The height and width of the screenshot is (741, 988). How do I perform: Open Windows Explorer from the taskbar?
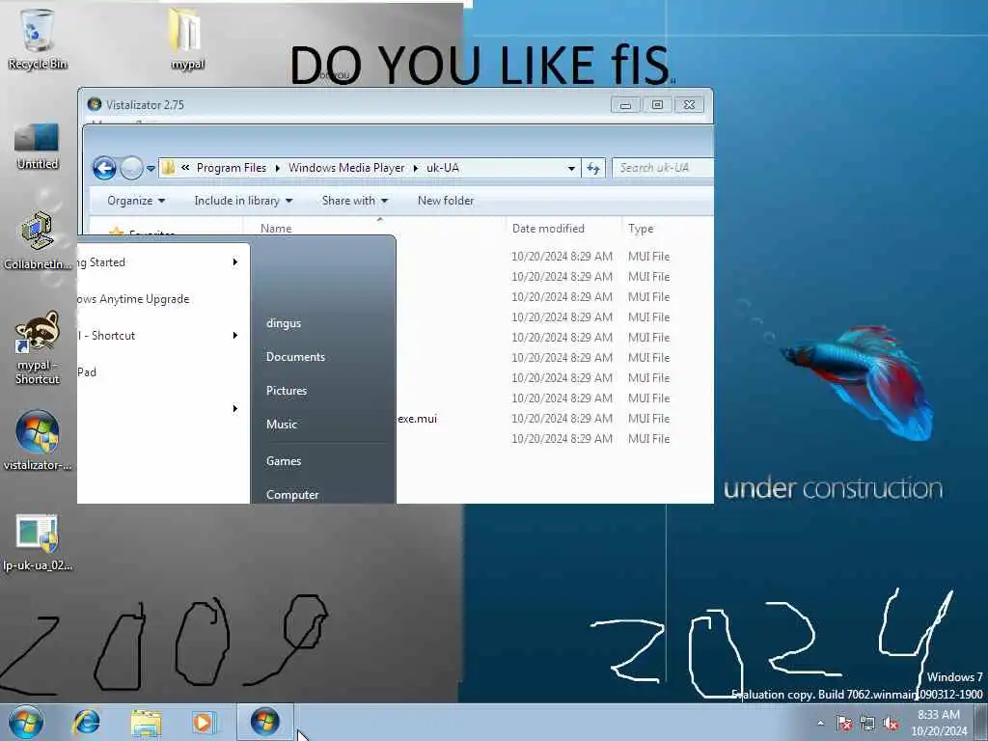146,722
